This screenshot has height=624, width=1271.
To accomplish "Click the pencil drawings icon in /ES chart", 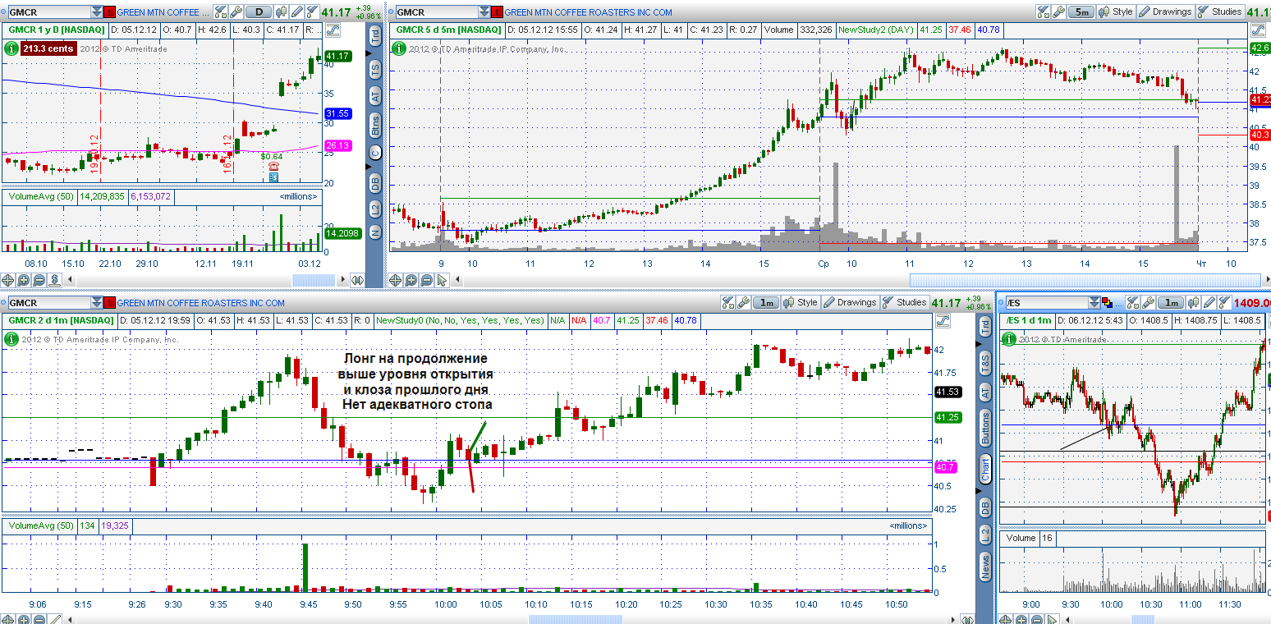I will click(1210, 302).
